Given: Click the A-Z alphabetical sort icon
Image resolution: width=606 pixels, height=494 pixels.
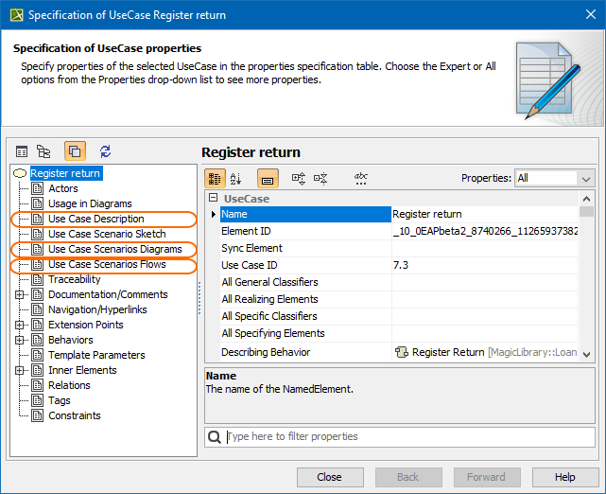Looking at the screenshot, I should 235,178.
